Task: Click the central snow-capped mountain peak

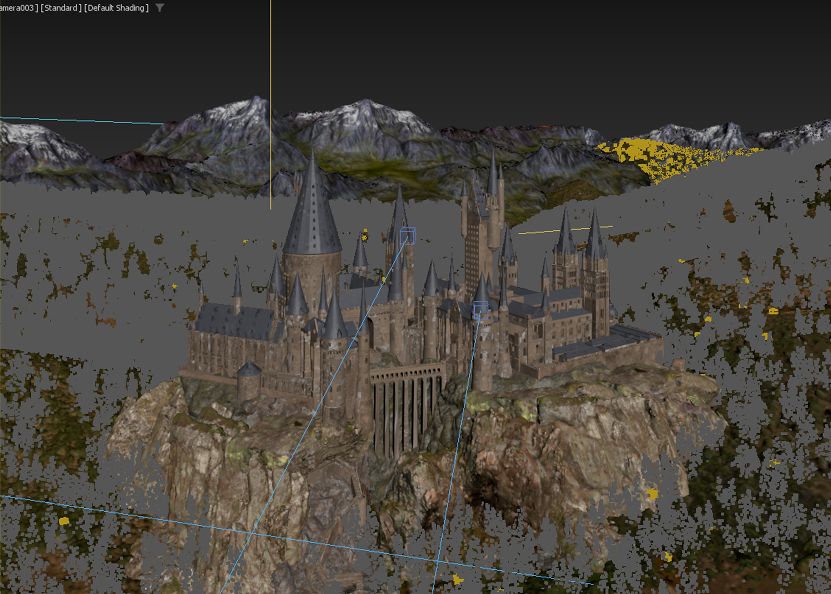Action: (x=366, y=105)
